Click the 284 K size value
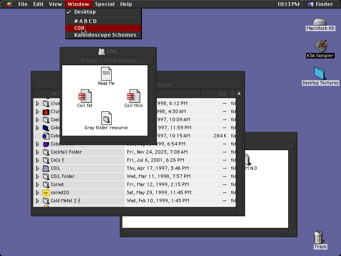341x256 pixels. [220, 136]
